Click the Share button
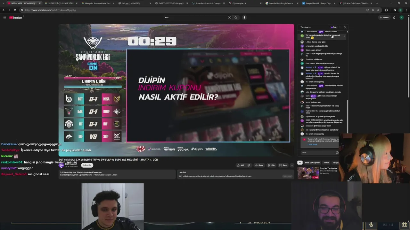The width and height of the screenshot is (410, 230). click(x=259, y=165)
